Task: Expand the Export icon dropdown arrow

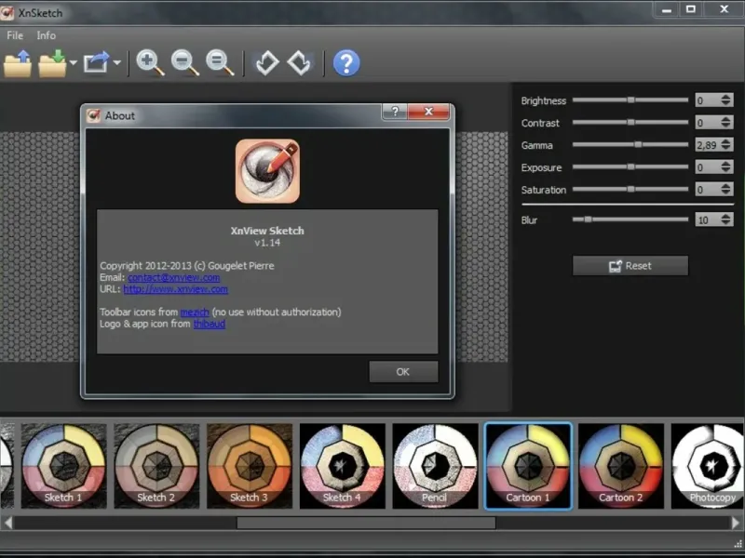Action: 117,64
